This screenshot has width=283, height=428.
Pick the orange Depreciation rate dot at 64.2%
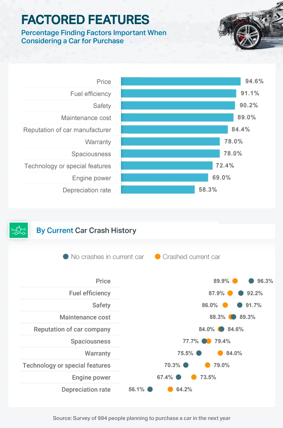click(170, 389)
